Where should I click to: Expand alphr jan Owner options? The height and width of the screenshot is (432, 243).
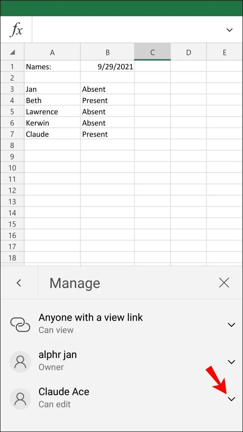(231, 362)
